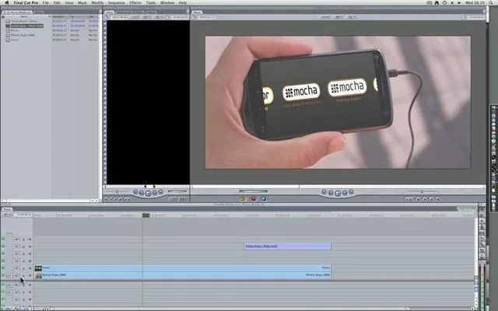Lock the A2 audio track
Screen dimensions: 498x311
[x=23, y=292]
